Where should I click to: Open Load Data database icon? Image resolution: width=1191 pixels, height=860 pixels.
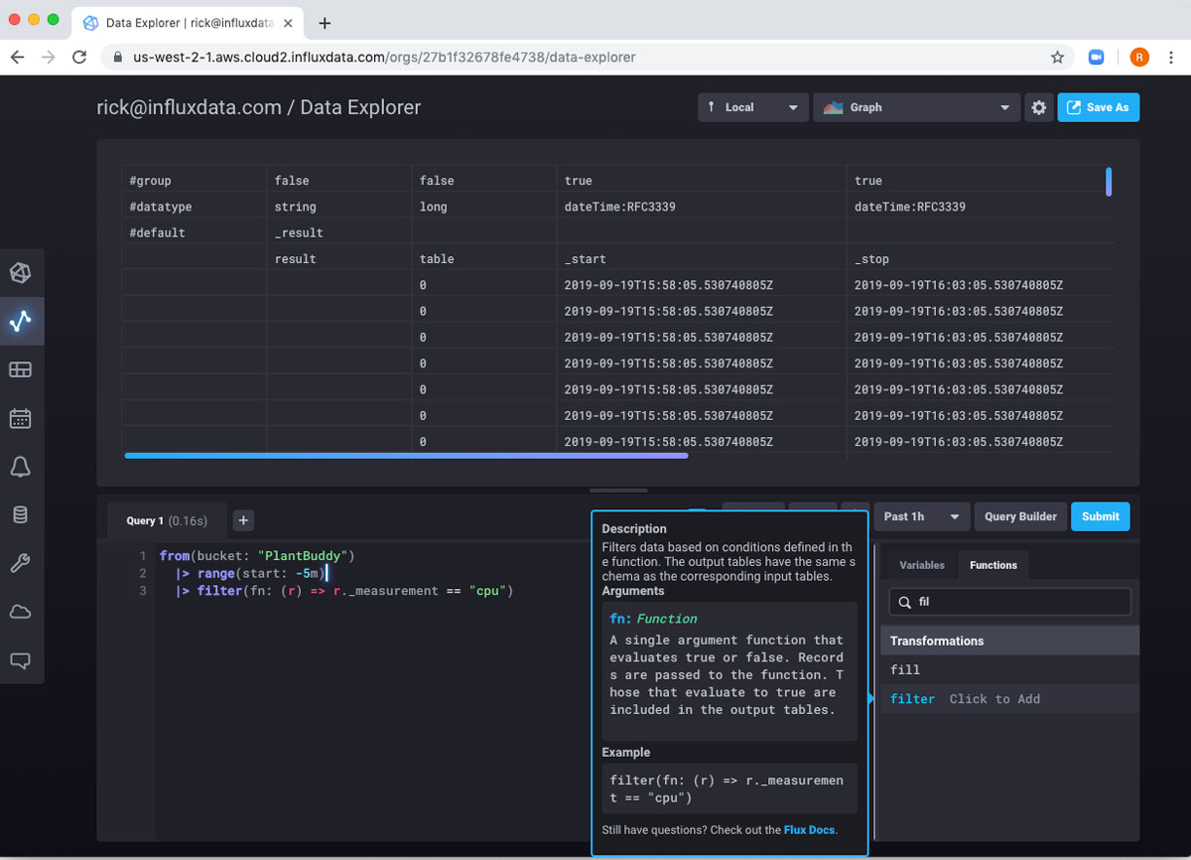point(21,514)
